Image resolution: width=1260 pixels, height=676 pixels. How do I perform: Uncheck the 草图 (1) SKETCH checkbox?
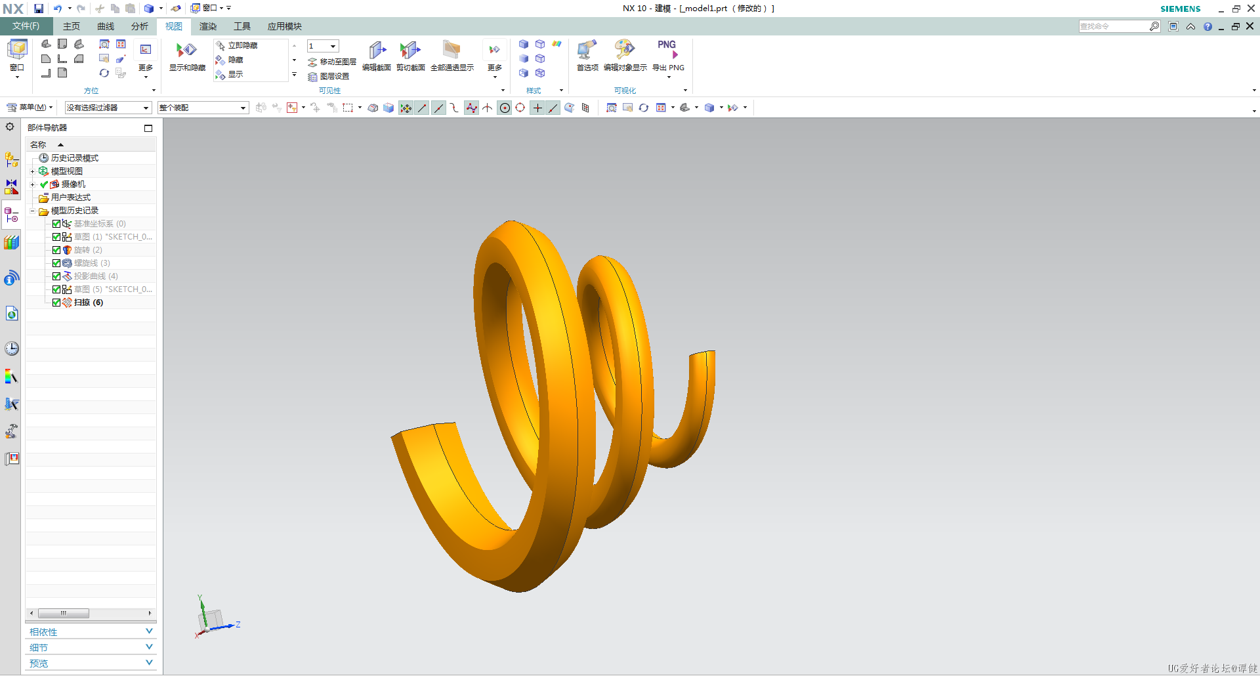point(56,237)
